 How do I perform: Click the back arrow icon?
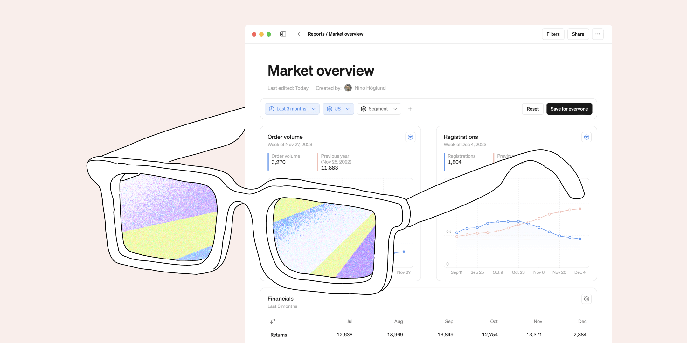coord(299,34)
